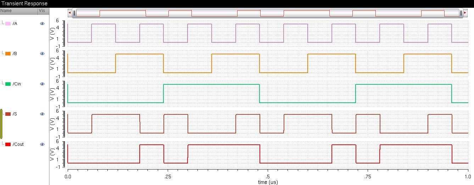Toggle visibility eye for signal /S
Image resolution: width=474 pixels, height=185 pixels.
point(42,114)
